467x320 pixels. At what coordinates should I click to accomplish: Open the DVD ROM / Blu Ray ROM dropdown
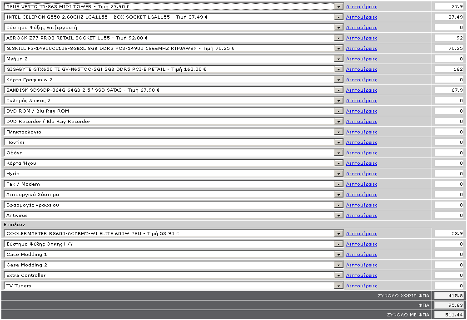coord(174,111)
